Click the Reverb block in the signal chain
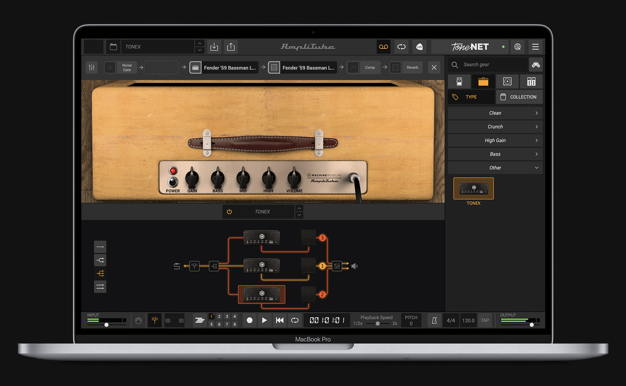Viewport: 626px width, 386px height. tap(412, 67)
